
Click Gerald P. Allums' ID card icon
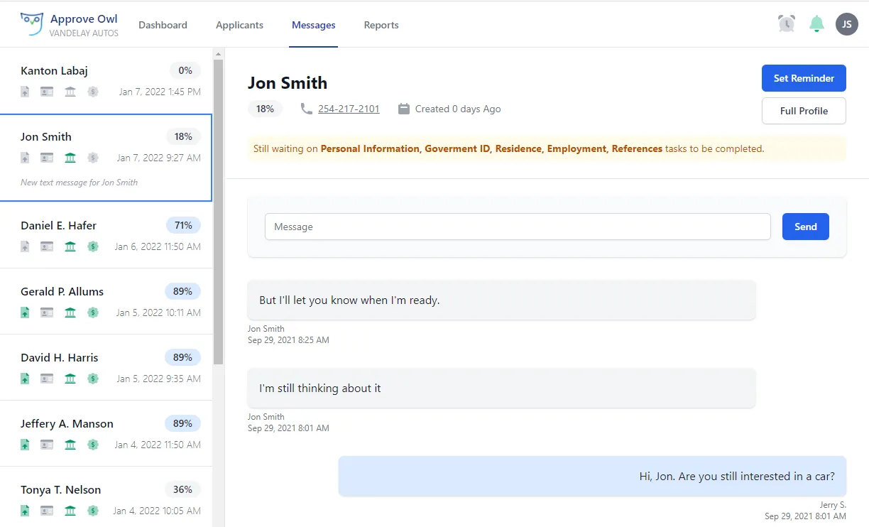pyautogui.click(x=47, y=313)
